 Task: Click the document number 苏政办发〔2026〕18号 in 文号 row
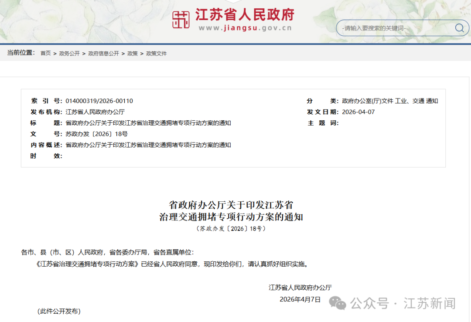(x=96, y=134)
